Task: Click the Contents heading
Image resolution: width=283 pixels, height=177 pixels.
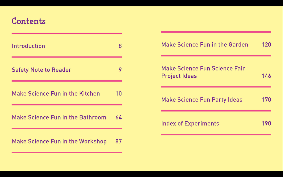Action: [28, 21]
